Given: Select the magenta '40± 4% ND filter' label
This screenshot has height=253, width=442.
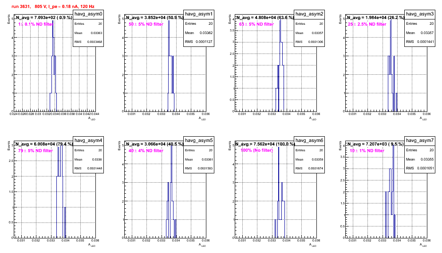Looking at the screenshot, I should 146,151.
